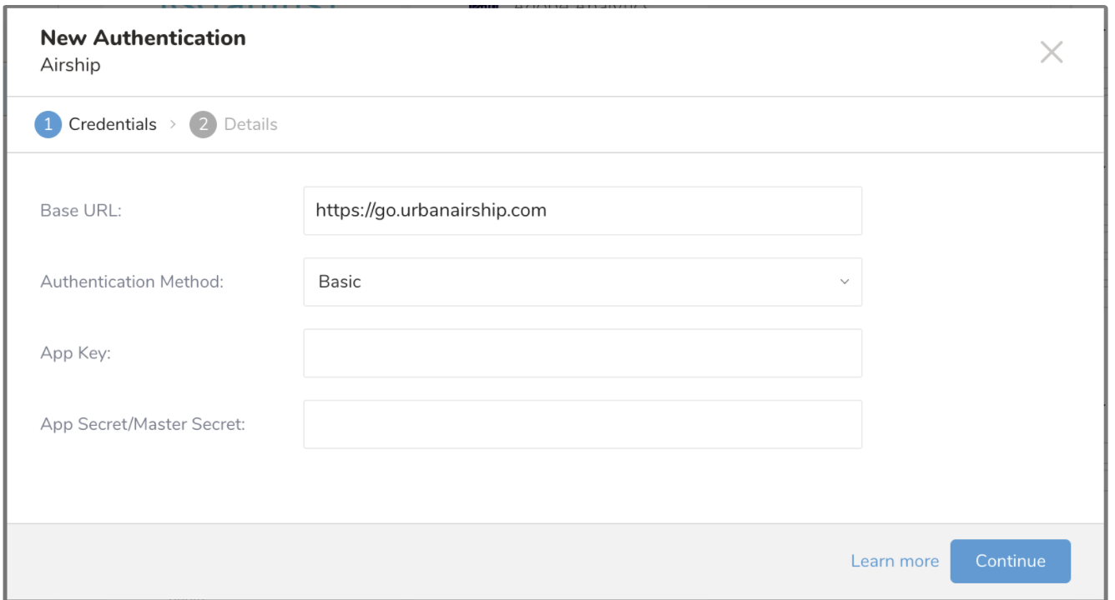
Task: Click the Airship subtitle text
Action: [x=70, y=65]
